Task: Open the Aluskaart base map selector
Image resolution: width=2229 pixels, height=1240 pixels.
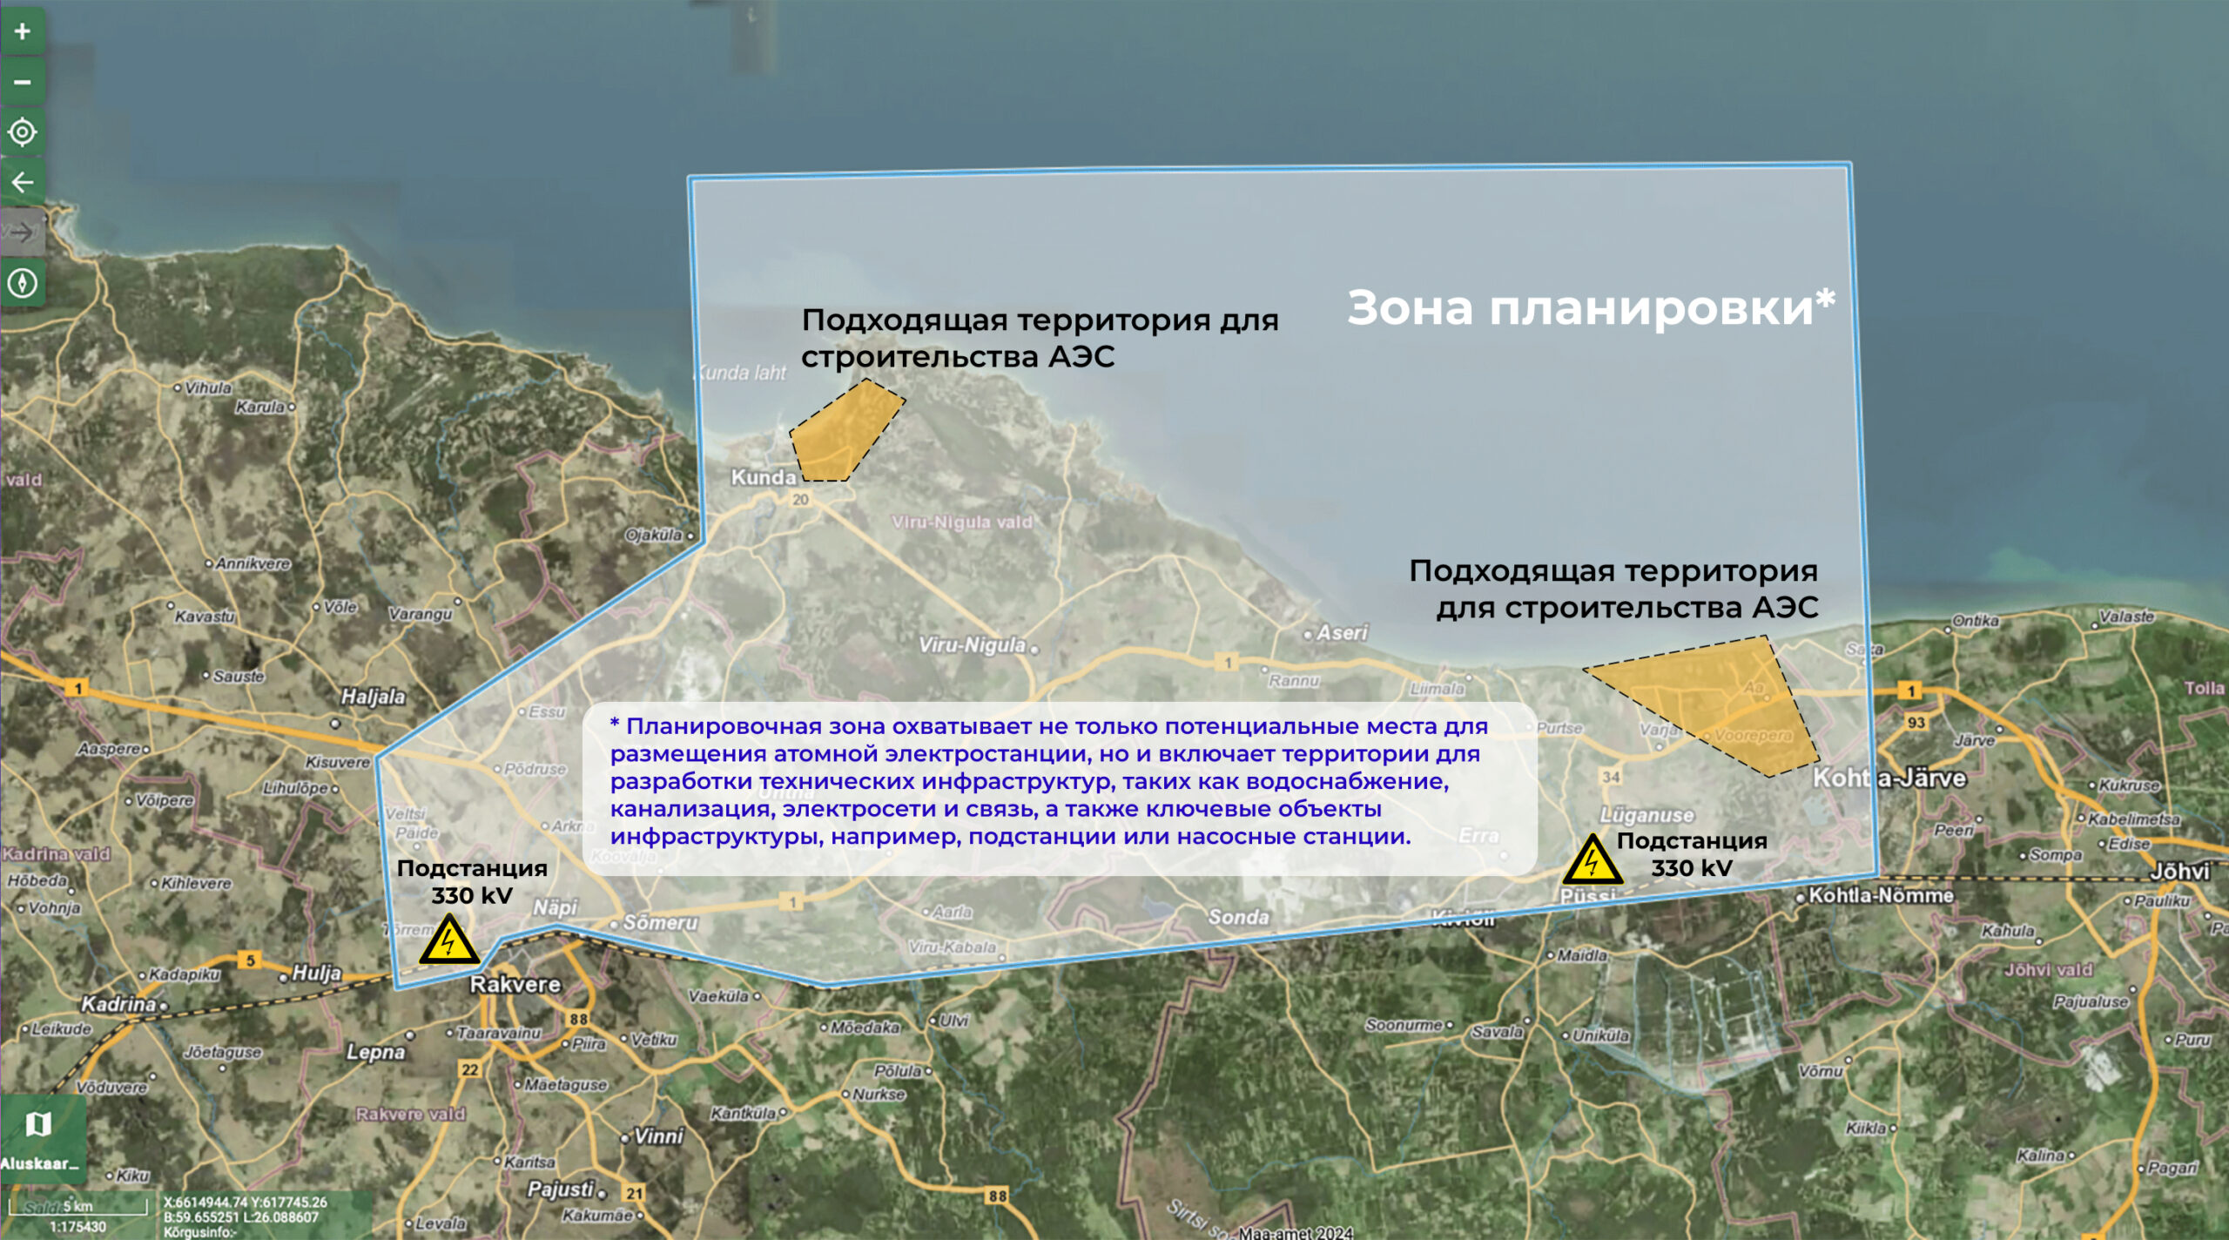Action: (x=43, y=1138)
